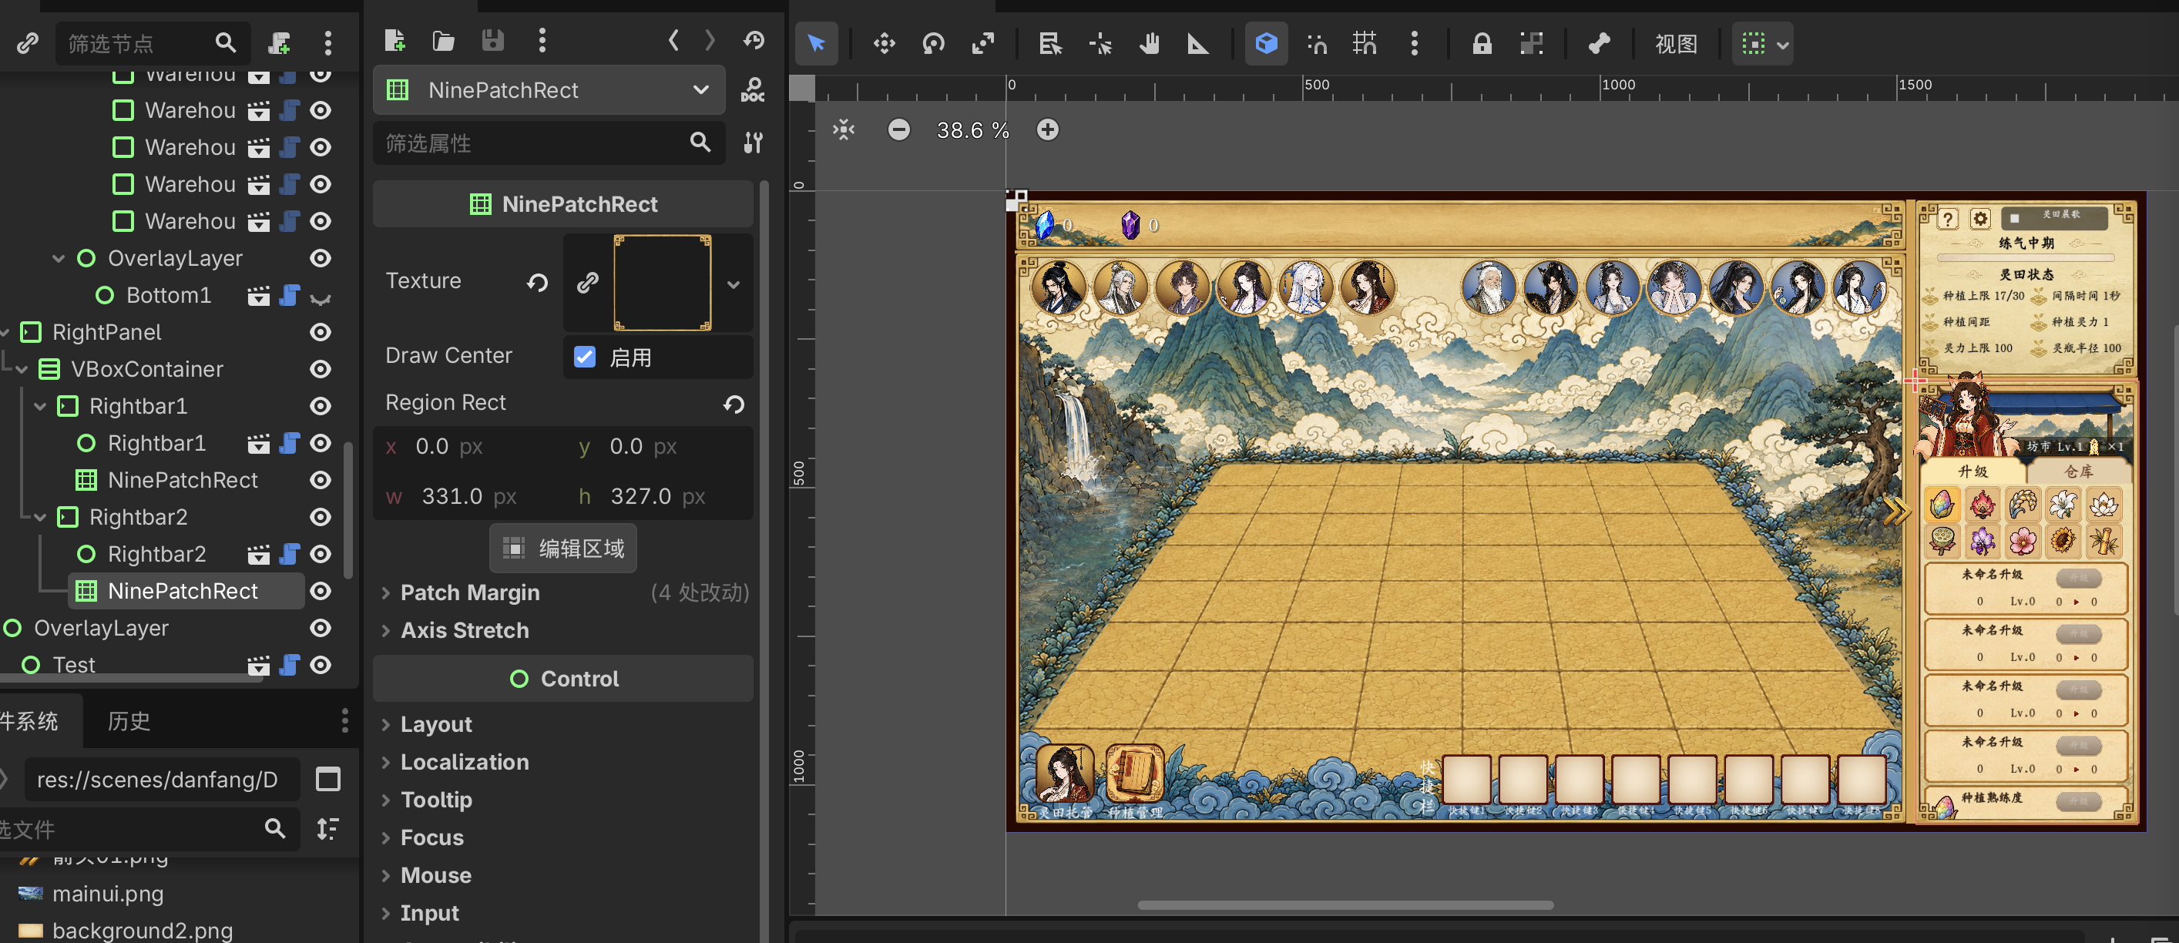Open snapping options three-dot menu
Image resolution: width=2179 pixels, height=943 pixels.
tap(1413, 43)
